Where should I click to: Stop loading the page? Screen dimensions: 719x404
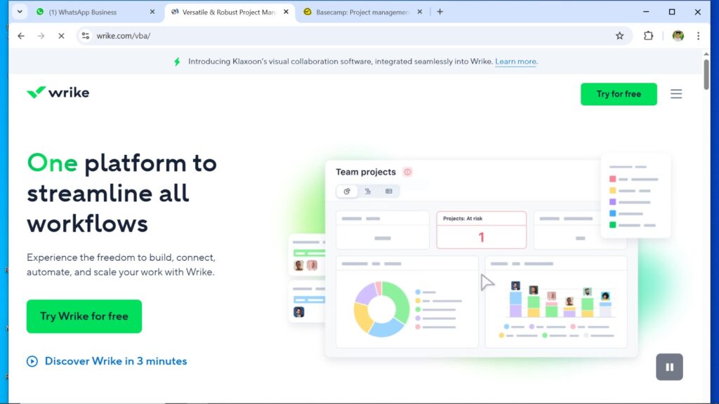click(x=61, y=36)
